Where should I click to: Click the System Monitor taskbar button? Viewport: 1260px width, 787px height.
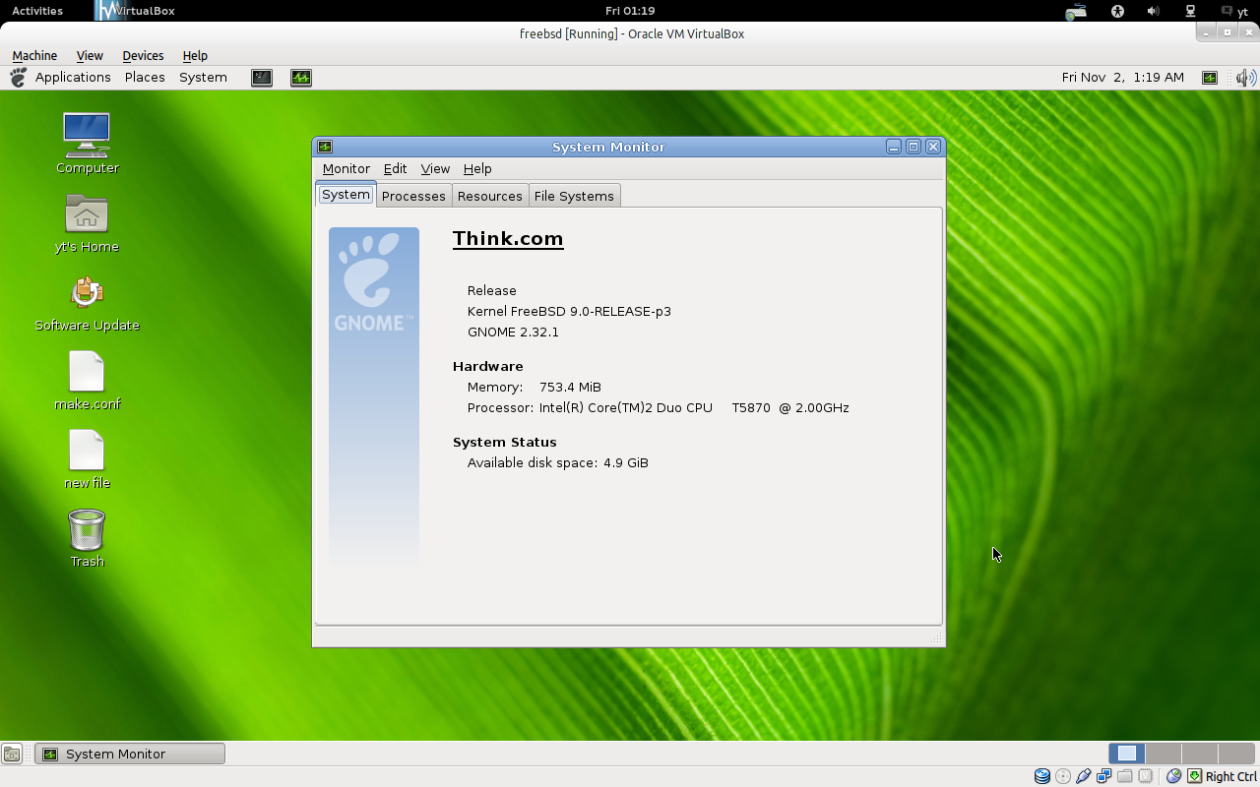(x=130, y=755)
